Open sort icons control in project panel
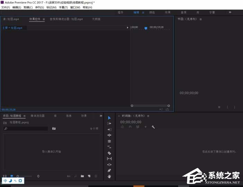Image resolution: width=243 pixels, height=187 pixels. [x=38, y=176]
